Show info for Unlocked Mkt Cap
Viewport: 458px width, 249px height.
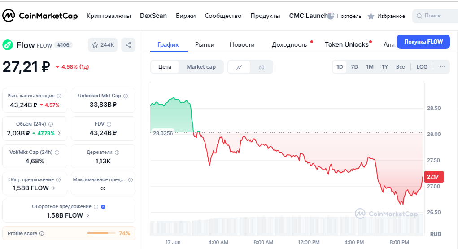point(126,96)
